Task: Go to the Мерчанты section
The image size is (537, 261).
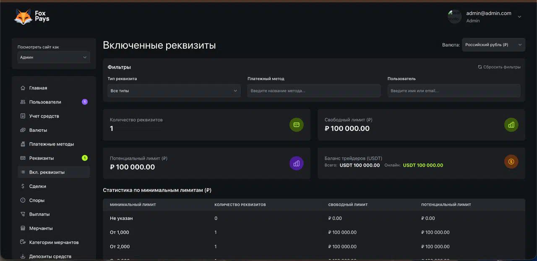Action: [x=41, y=229]
